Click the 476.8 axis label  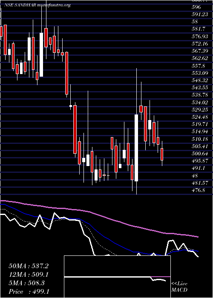pyautogui.click(x=199, y=190)
